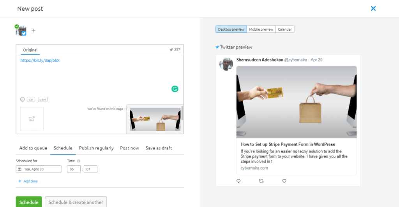Viewport: 399px width, 207px height.
Task: Select the found-on-page image thumbnail
Action: point(155,119)
